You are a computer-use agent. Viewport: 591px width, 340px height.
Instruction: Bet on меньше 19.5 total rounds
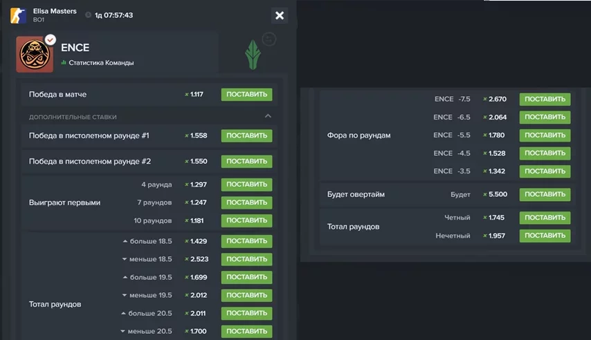point(246,295)
